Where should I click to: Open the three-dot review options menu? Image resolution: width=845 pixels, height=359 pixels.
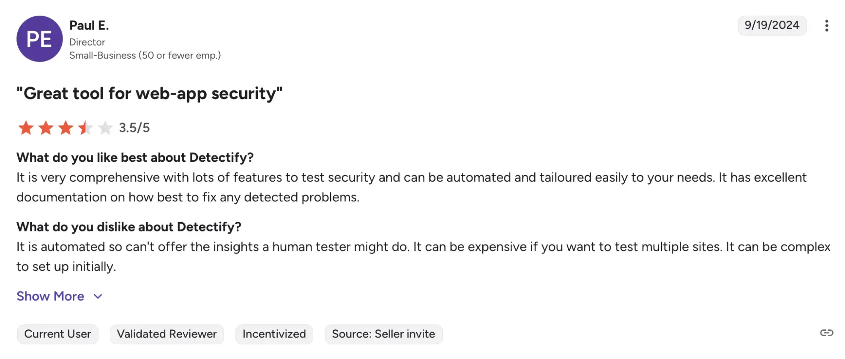click(826, 26)
